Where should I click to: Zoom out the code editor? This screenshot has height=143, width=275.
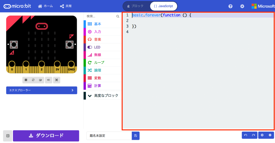click(x=270, y=135)
